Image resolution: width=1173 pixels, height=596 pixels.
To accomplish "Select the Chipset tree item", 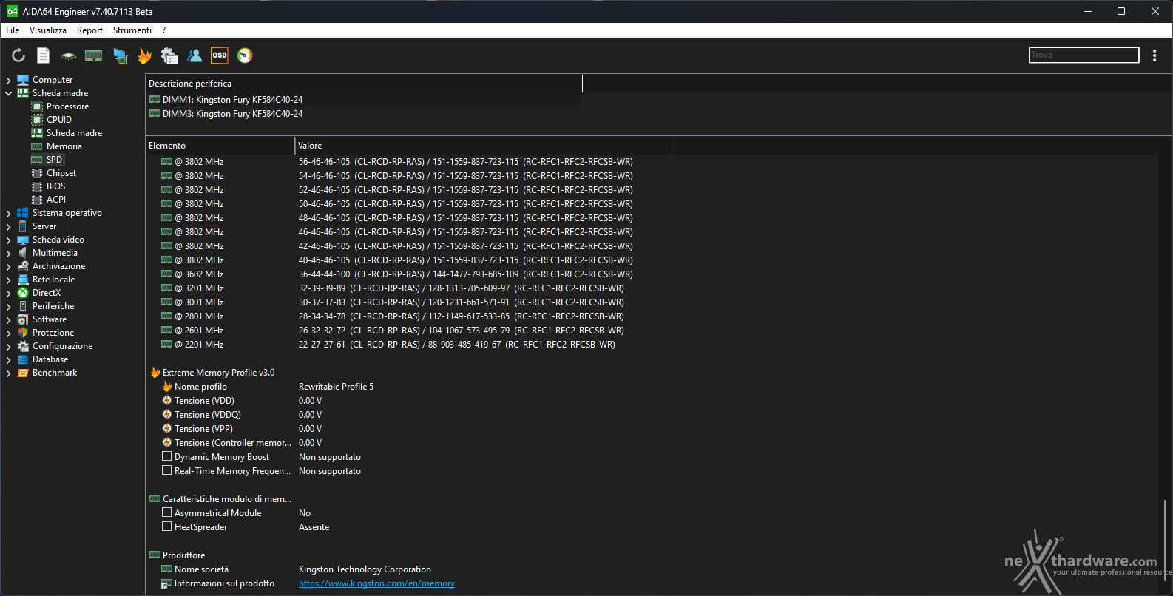I will coord(61,173).
